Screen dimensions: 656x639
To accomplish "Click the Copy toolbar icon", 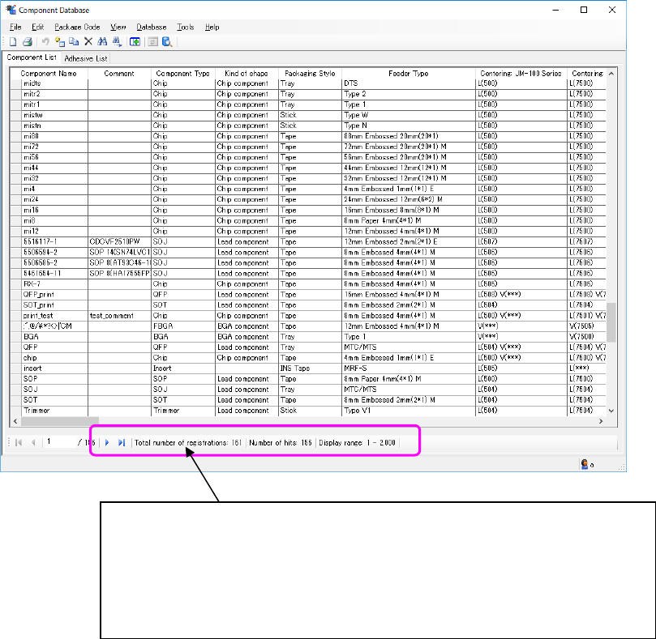I will 74,41.
